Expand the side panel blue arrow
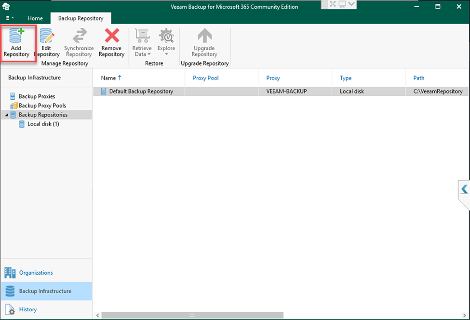470x320 pixels. click(x=464, y=189)
